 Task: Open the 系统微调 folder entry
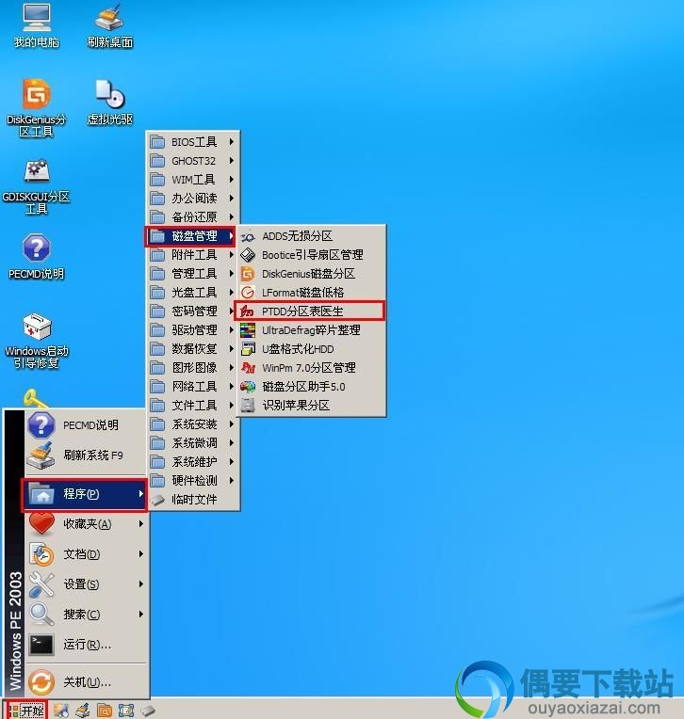(193, 442)
